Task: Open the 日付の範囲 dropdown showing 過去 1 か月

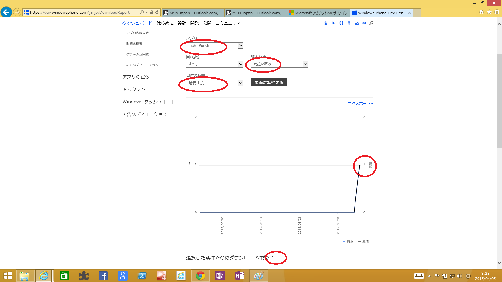Action: (x=215, y=83)
